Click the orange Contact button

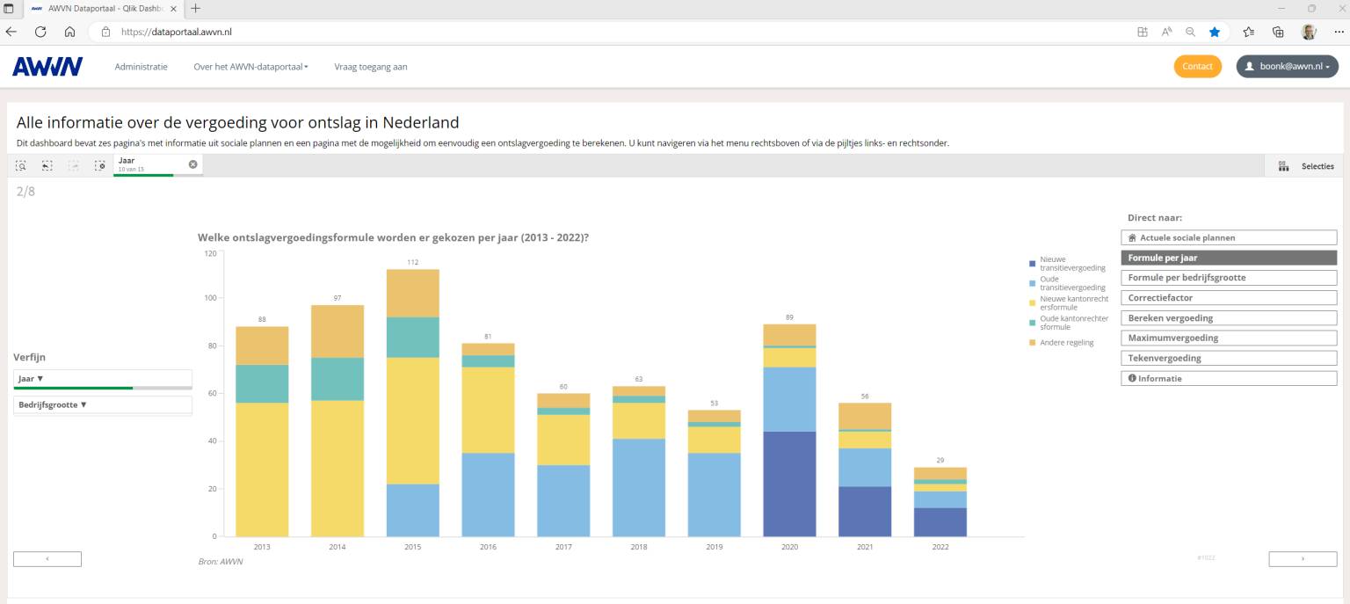pos(1197,67)
